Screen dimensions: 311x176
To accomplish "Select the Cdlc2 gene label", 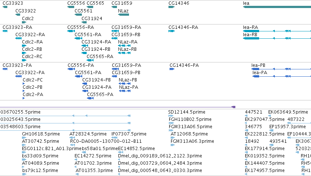I will pos(28,19).
